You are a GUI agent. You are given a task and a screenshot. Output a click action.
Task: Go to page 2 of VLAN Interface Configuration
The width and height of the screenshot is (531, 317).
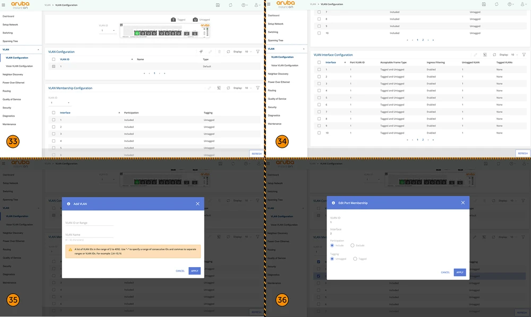point(423,139)
